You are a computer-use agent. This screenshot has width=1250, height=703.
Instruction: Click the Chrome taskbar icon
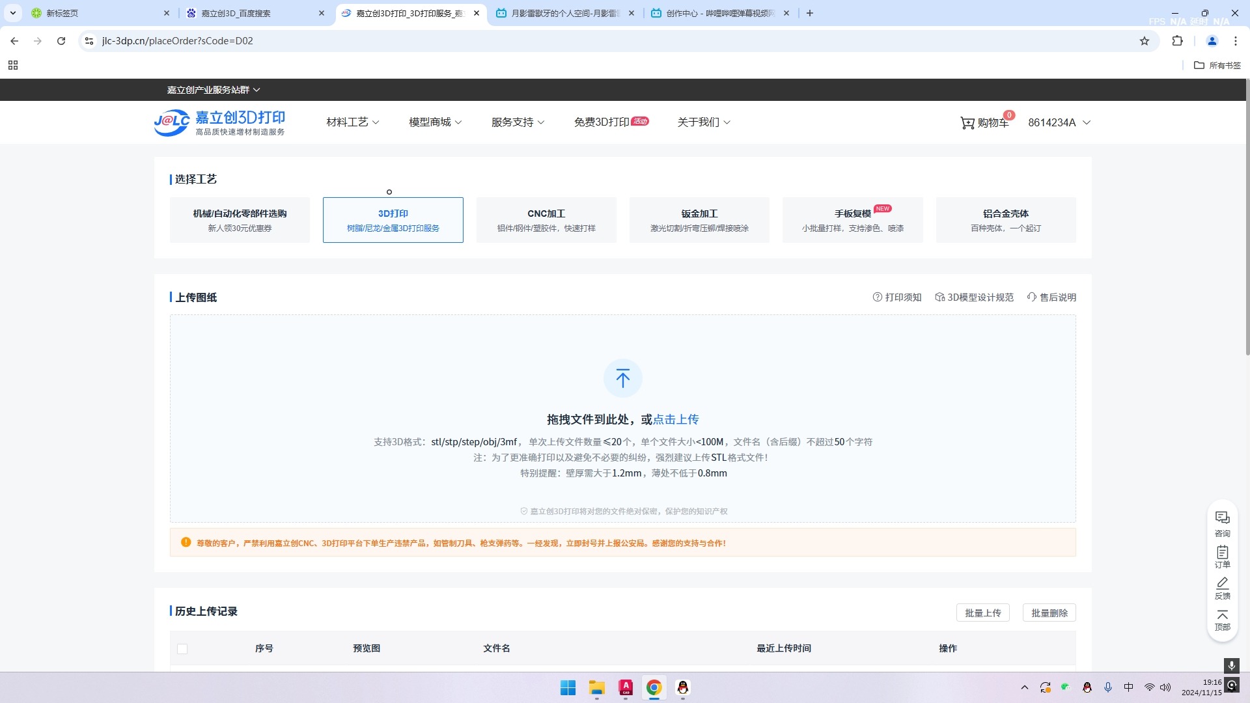(654, 688)
